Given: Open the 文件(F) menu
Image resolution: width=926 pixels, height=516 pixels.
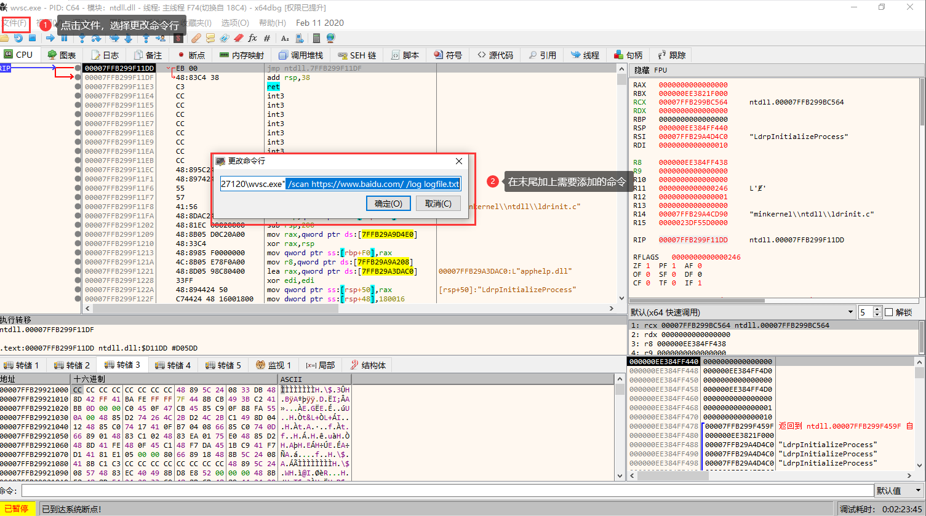Looking at the screenshot, I should tap(15, 23).
